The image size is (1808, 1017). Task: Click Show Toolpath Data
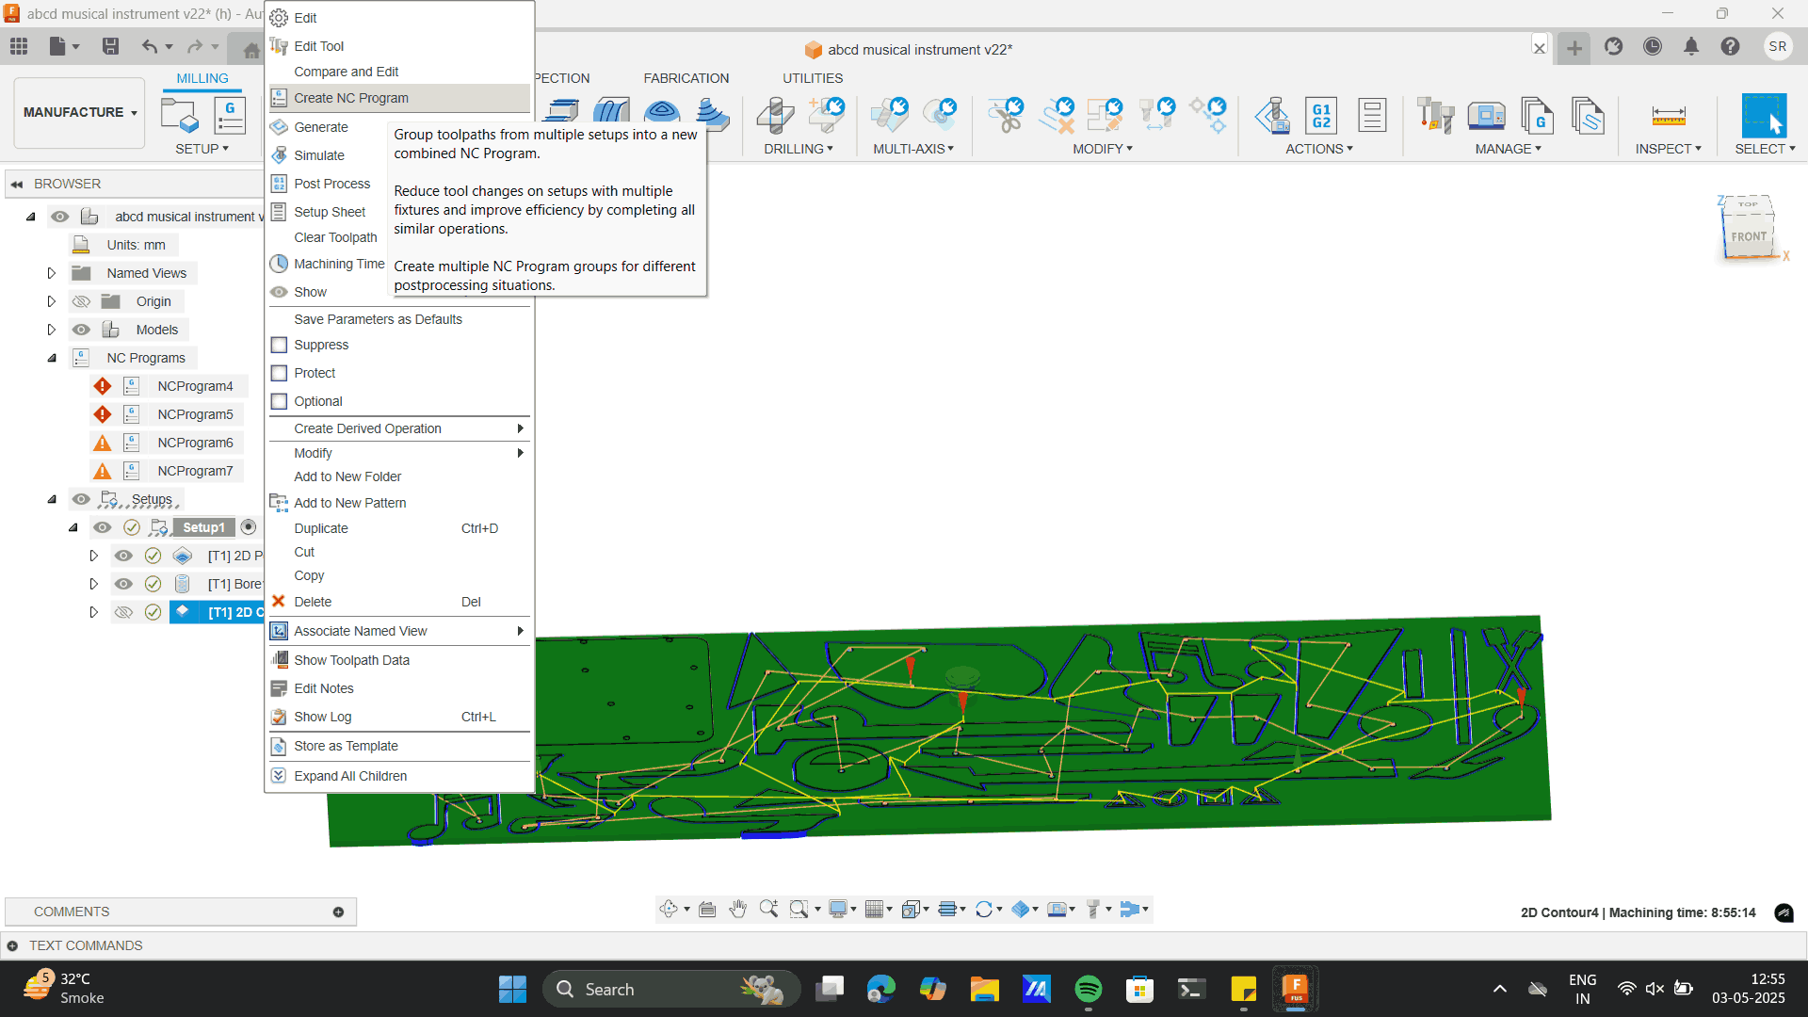click(x=400, y=660)
